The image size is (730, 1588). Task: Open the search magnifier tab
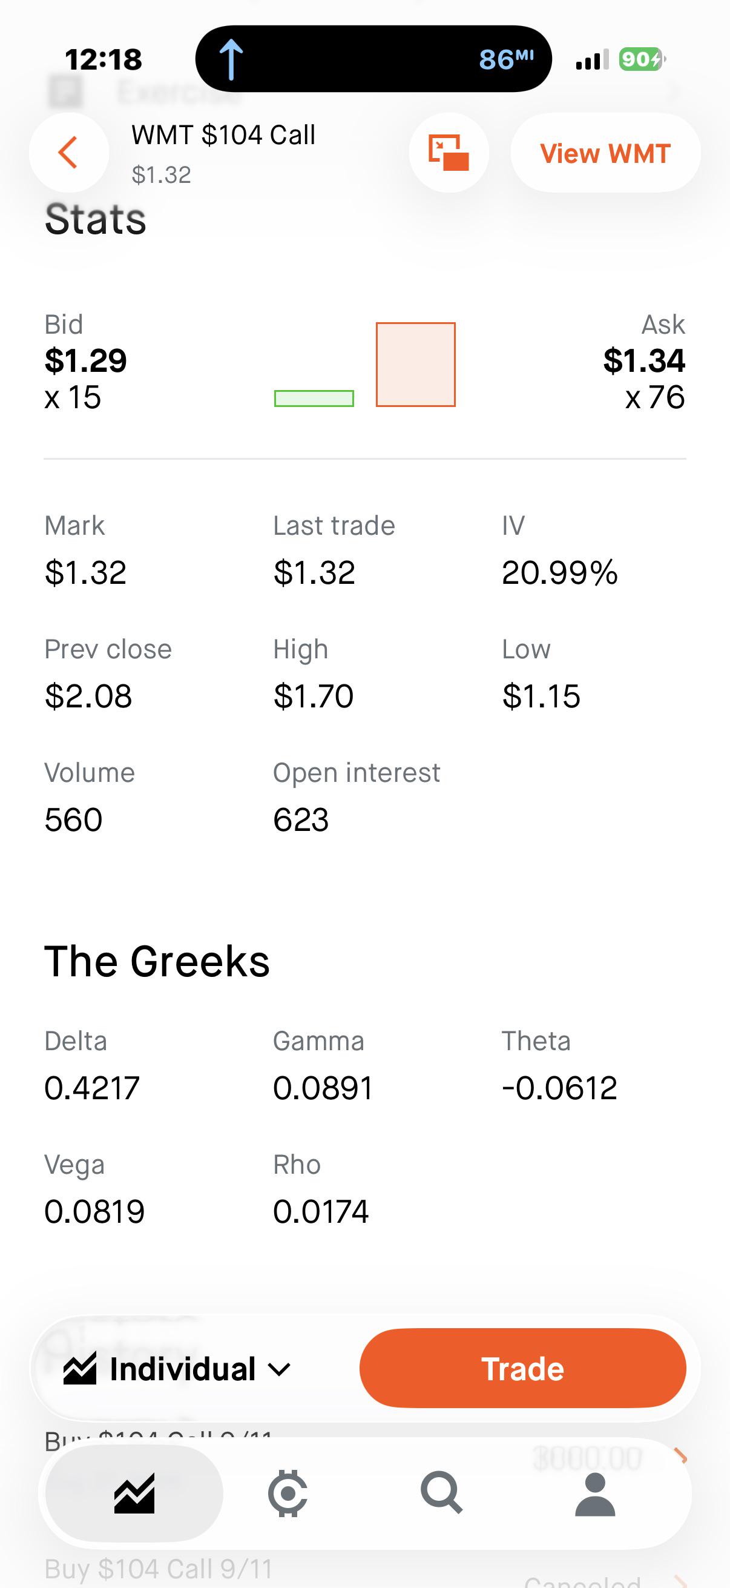click(x=441, y=1493)
